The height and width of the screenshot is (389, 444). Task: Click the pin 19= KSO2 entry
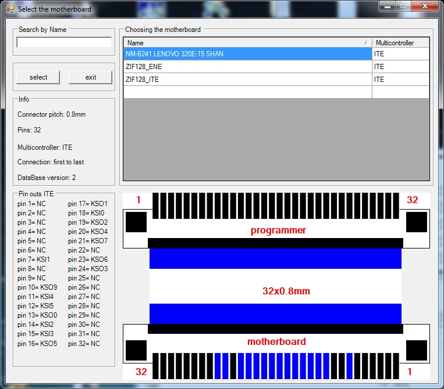click(x=88, y=222)
